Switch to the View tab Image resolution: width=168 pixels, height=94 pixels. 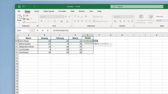pyautogui.click(x=91, y=11)
